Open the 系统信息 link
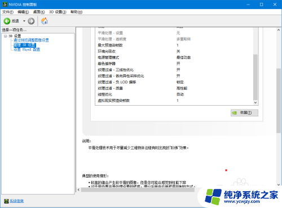 [x=17, y=201]
